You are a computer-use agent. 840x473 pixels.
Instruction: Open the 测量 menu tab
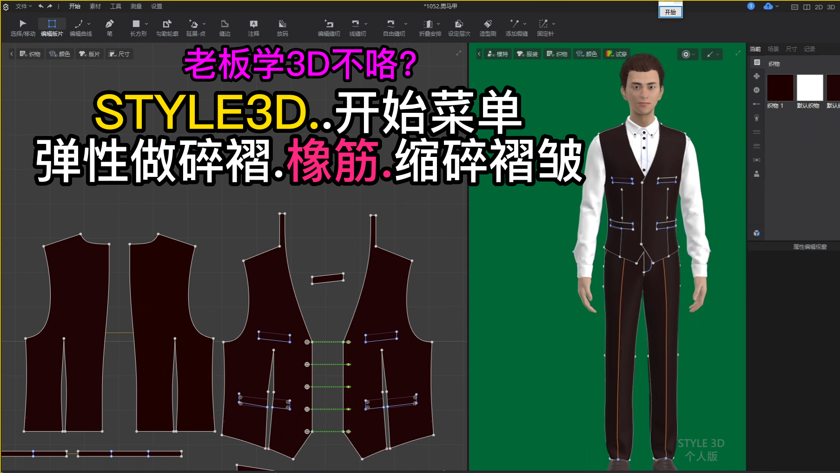coord(136,6)
